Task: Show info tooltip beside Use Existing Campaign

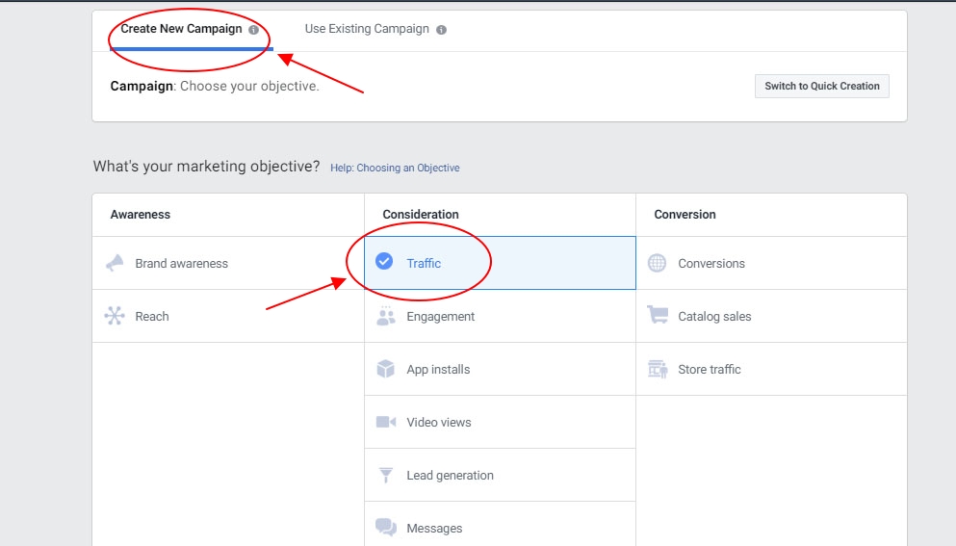Action: tap(441, 30)
